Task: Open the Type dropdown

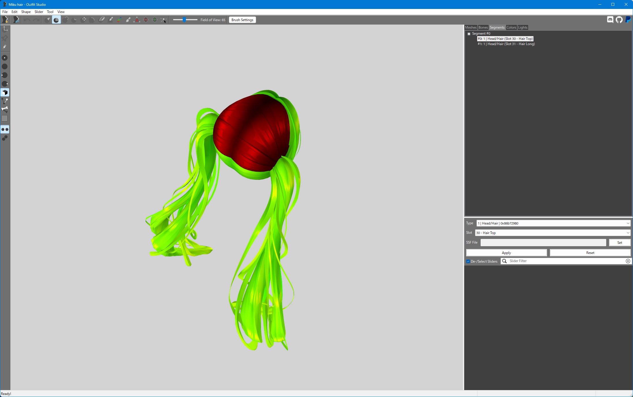Action: click(x=553, y=223)
